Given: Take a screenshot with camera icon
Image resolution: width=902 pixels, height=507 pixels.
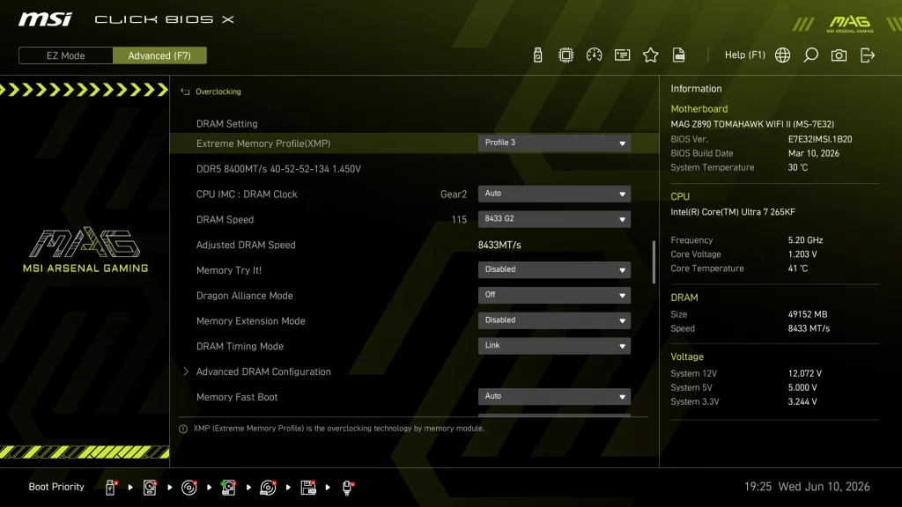Looking at the screenshot, I should [839, 55].
